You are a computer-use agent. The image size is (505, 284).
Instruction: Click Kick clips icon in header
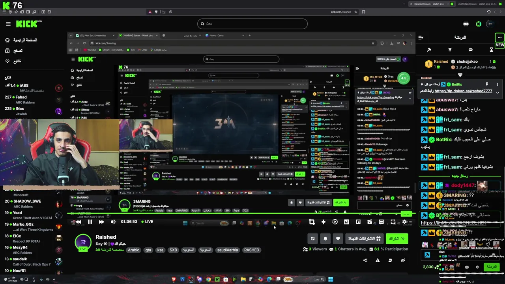tap(466, 24)
